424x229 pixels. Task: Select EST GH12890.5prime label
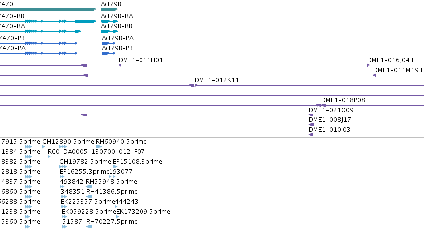click(x=68, y=142)
